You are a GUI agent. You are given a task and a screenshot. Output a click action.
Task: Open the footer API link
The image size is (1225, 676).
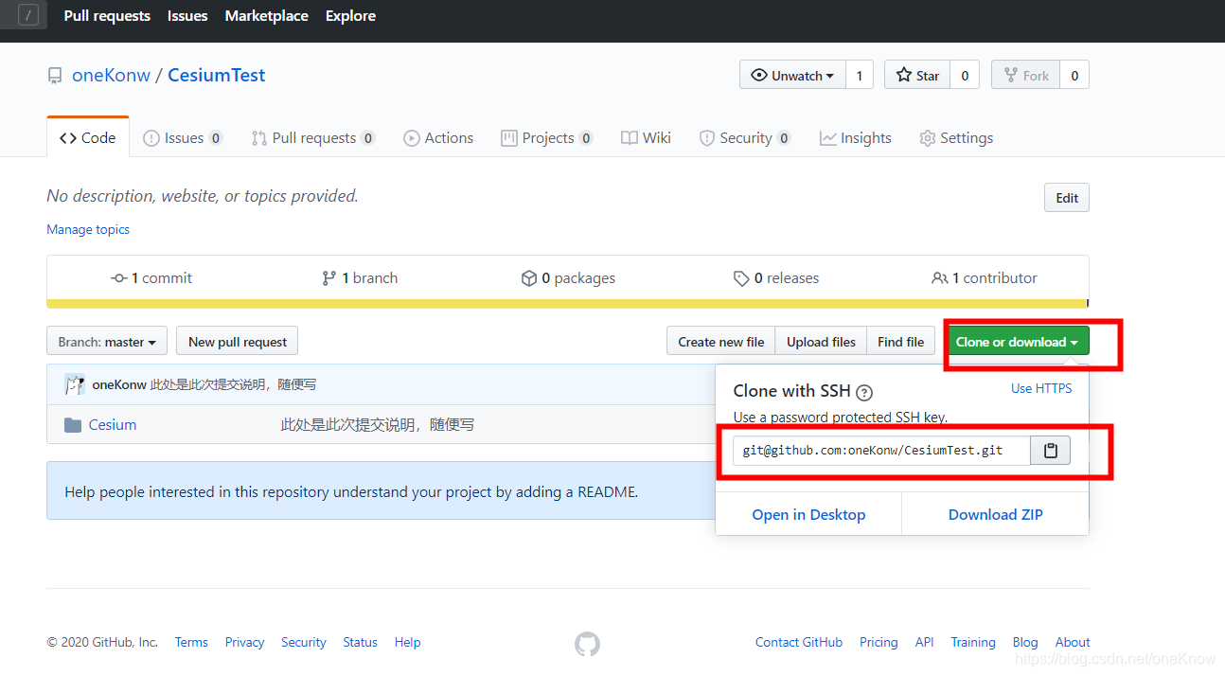coord(925,642)
